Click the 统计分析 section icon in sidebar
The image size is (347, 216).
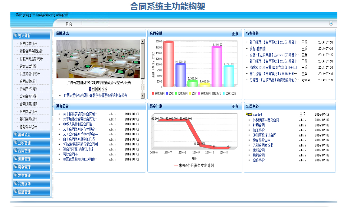click(x=16, y=35)
